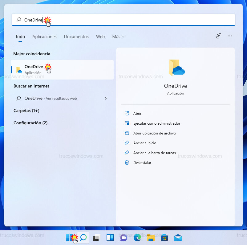
Task: Open Microsoft Edge from the taskbar
Action: [137, 237]
